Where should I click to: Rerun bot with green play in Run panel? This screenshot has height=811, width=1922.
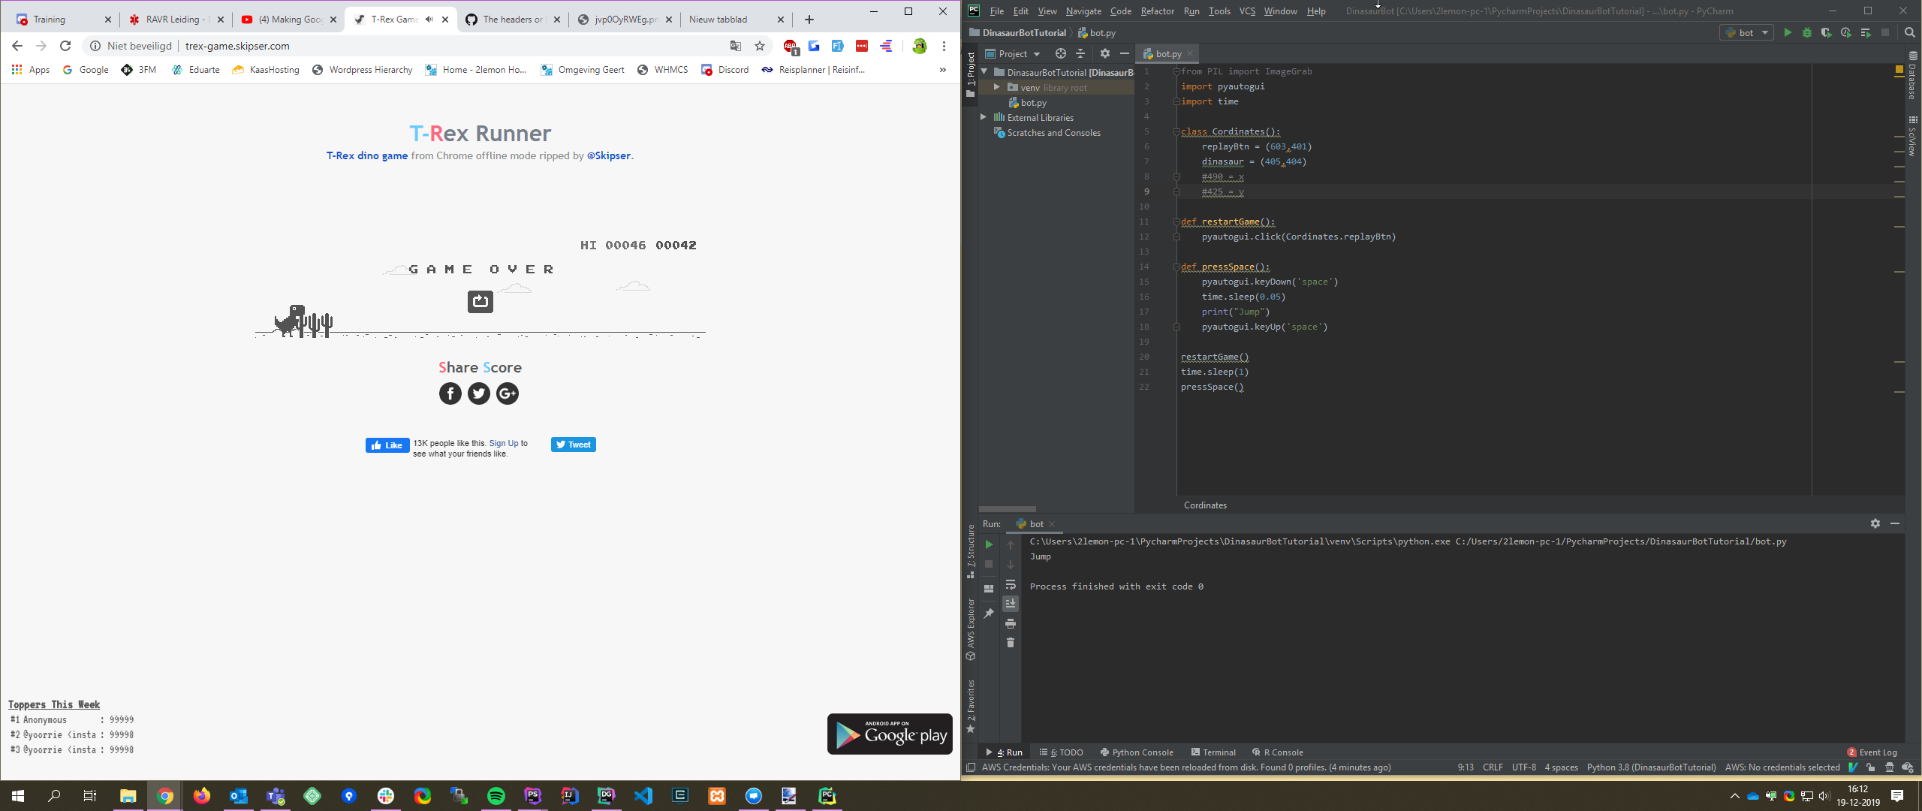coord(989,544)
